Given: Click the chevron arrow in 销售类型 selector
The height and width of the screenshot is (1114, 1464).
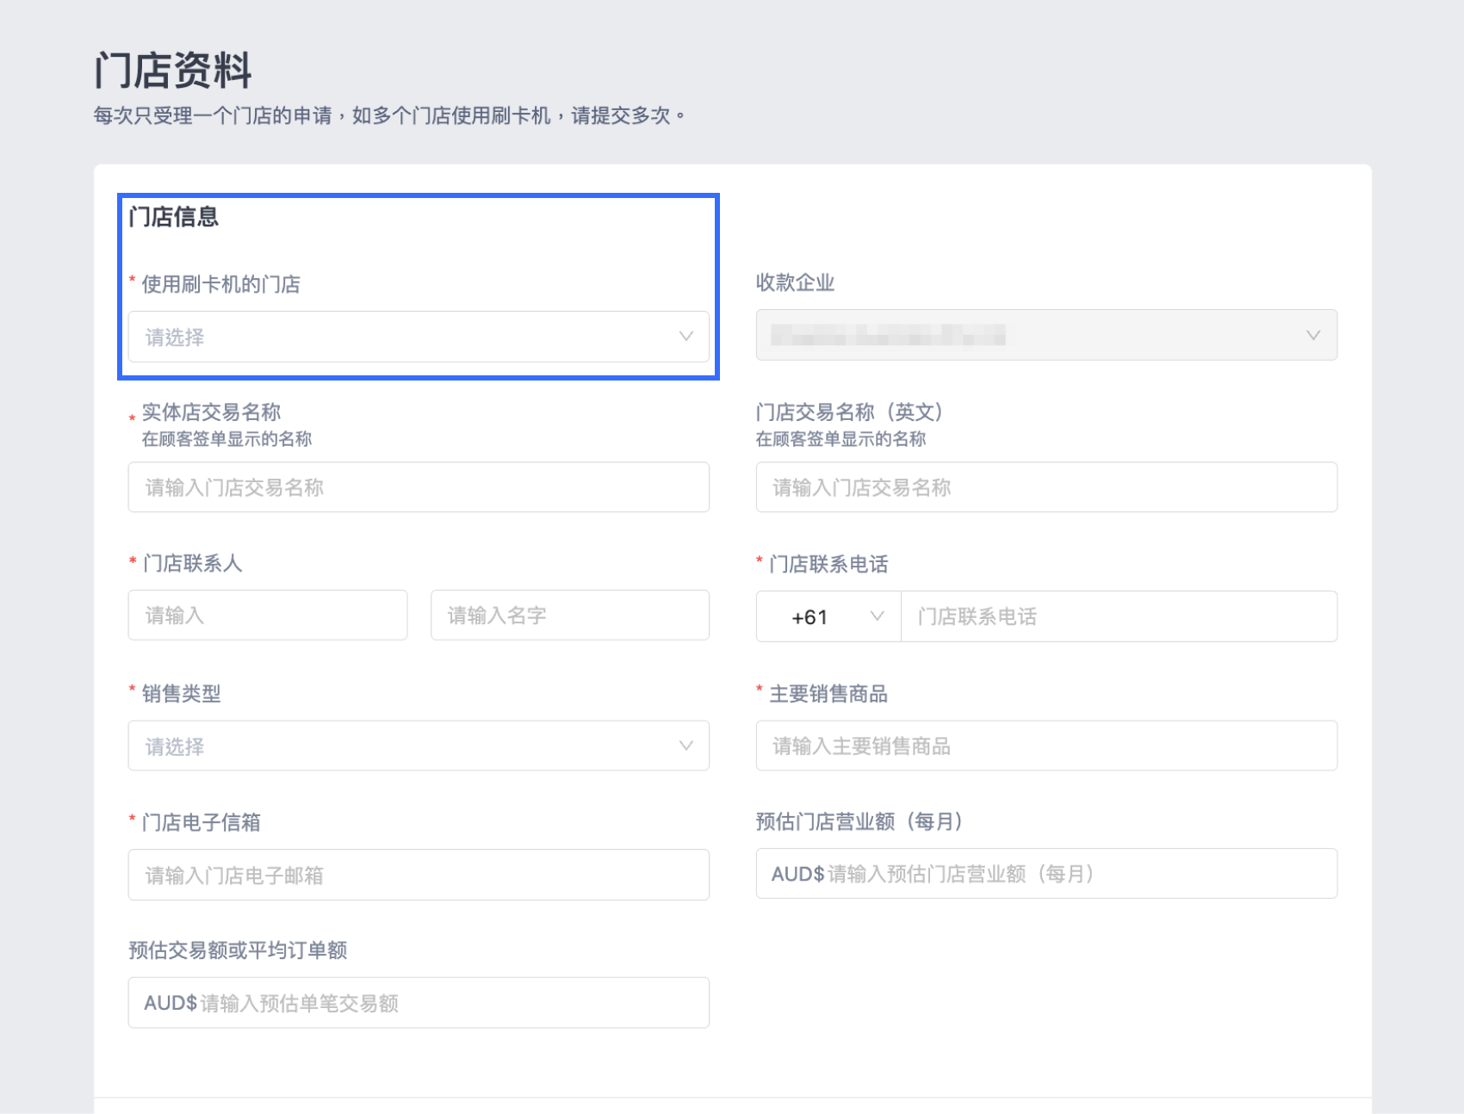Looking at the screenshot, I should (685, 746).
